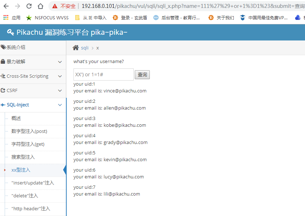The width and height of the screenshot is (305, 216).
Task: Click the "what's your username?" prompt text
Action: (99, 62)
